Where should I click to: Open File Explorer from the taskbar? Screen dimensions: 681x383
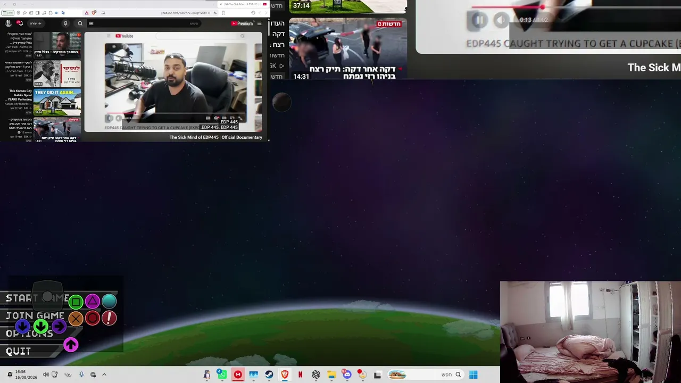click(x=331, y=374)
